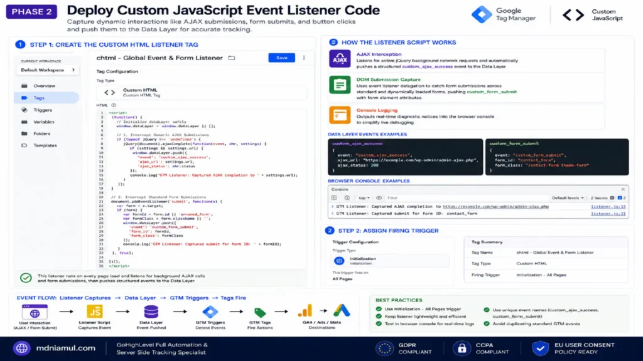Image resolution: width=643 pixels, height=361 pixels.
Task: Click the Initialization trigger type icon
Action: click(339, 261)
